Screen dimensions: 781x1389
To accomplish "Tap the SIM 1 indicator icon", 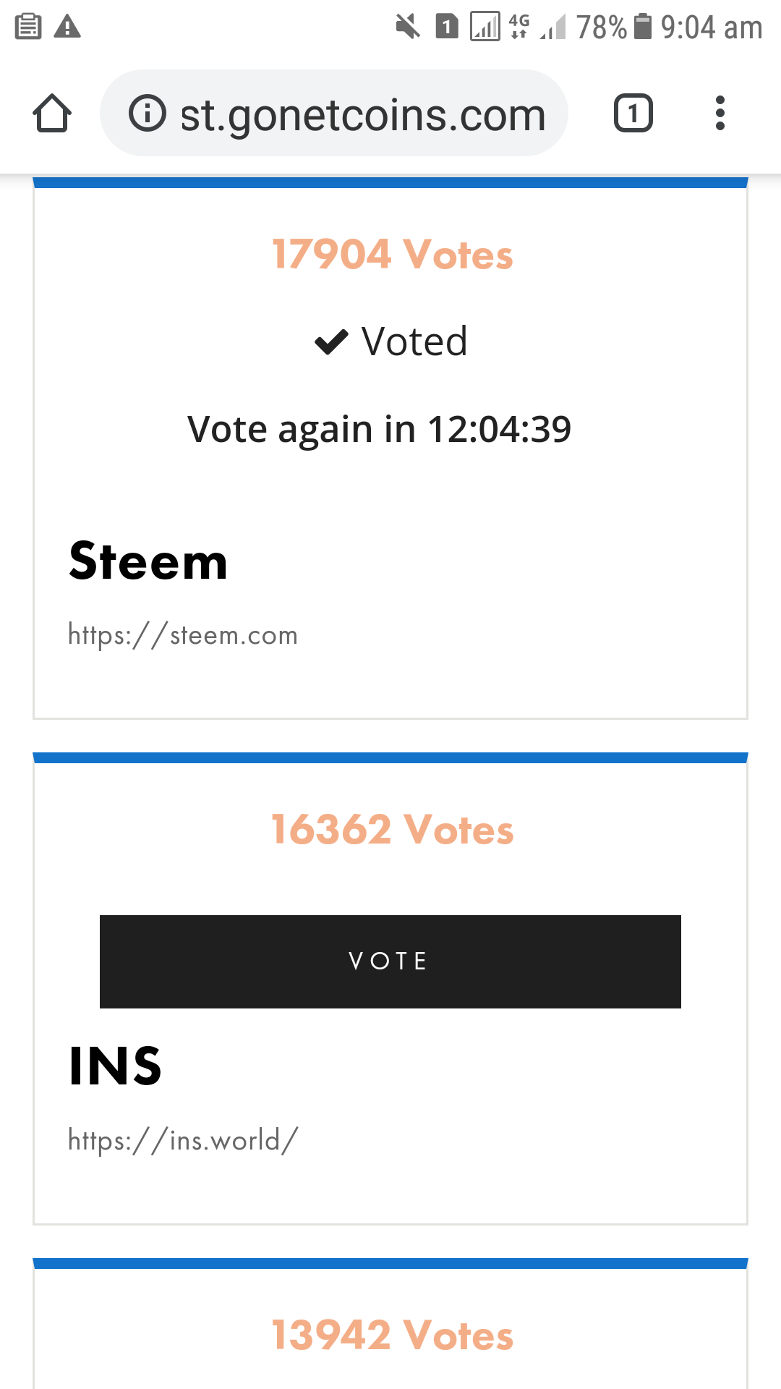I will coord(447,27).
